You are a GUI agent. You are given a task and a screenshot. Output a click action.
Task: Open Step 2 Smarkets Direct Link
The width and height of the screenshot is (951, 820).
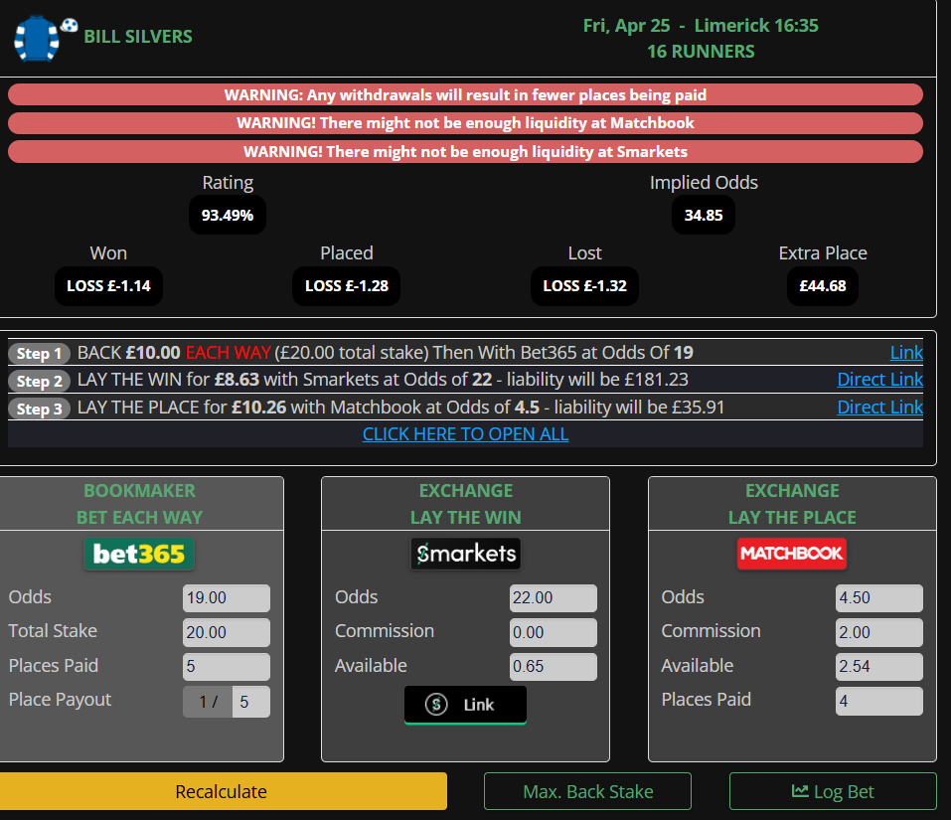879,380
